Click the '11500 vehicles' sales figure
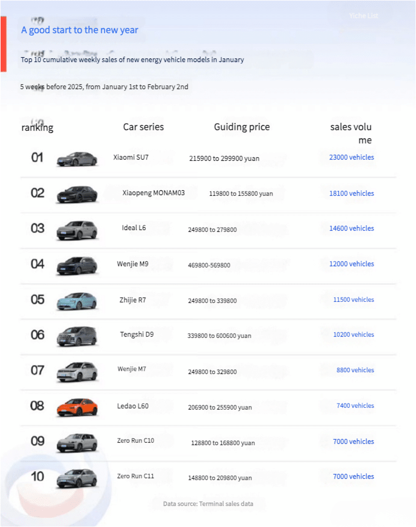Image resolution: width=416 pixels, height=527 pixels. 353,299
